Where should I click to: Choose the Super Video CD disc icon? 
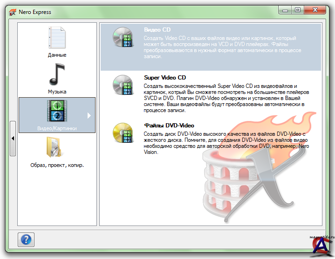click(x=123, y=86)
